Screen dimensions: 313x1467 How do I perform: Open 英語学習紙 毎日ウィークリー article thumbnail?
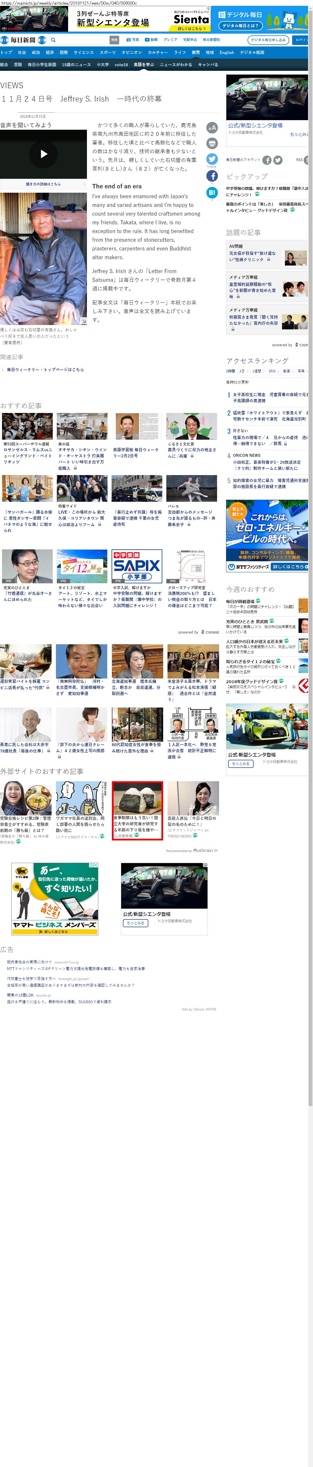137,427
